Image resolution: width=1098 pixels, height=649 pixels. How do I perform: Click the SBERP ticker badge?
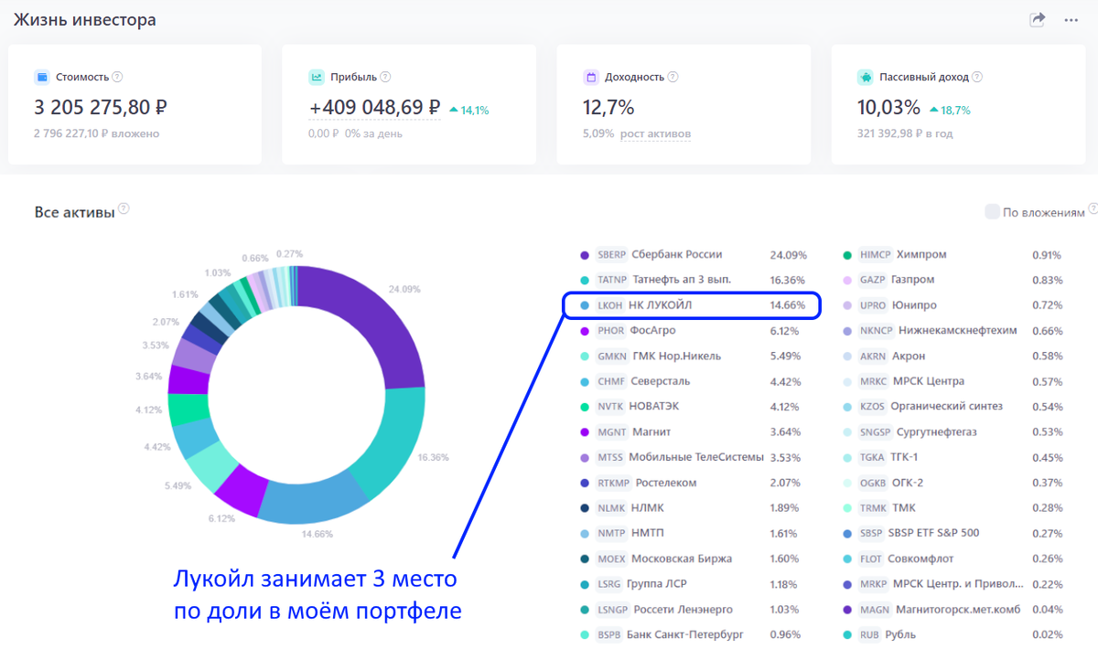tap(612, 255)
